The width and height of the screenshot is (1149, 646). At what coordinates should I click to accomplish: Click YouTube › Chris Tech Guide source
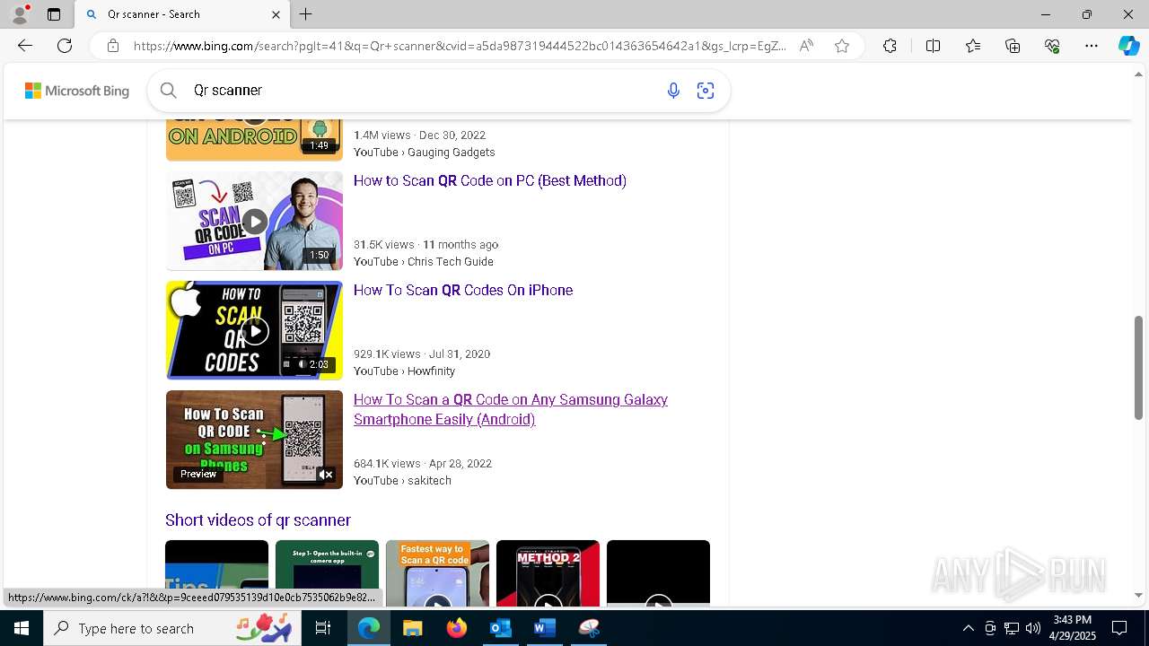[424, 262]
